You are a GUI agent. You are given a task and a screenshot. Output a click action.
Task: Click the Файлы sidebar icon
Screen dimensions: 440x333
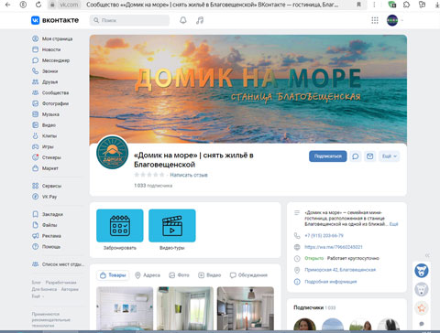pyautogui.click(x=36, y=225)
